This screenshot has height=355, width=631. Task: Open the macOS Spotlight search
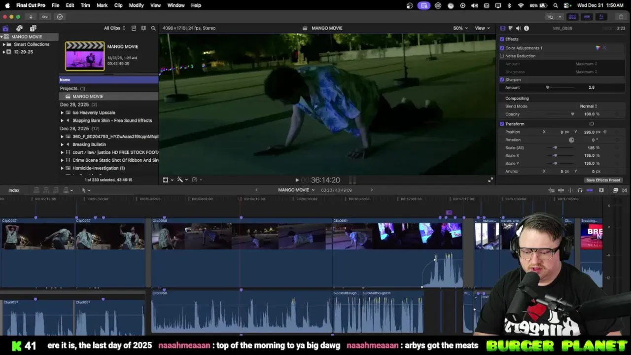(x=556, y=5)
